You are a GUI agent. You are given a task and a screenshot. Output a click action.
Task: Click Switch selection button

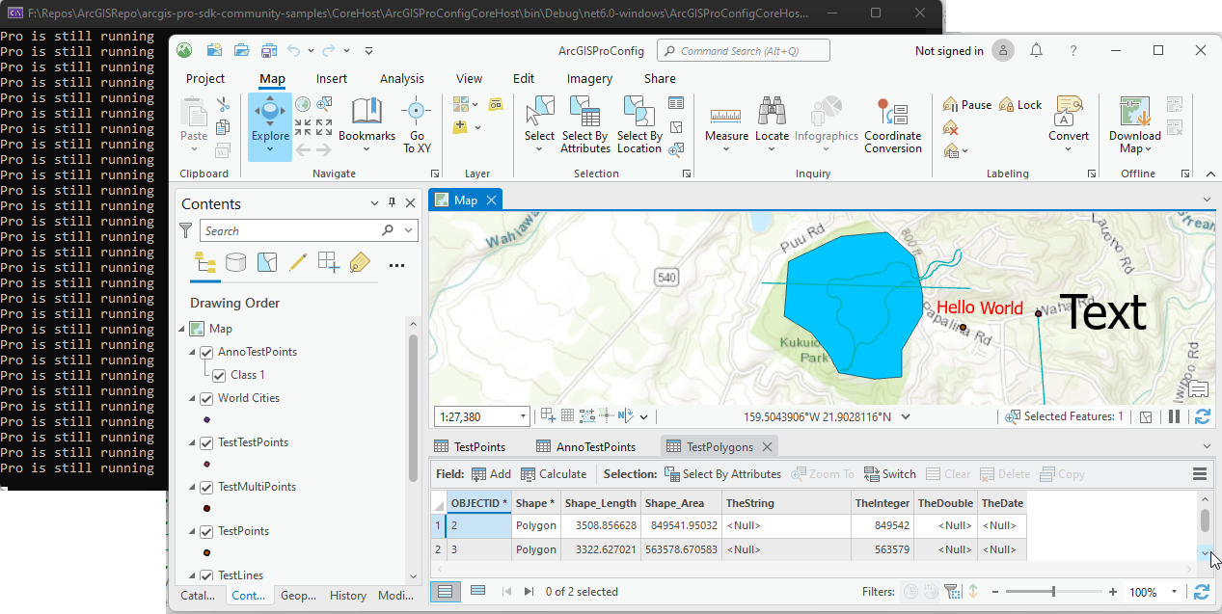coord(889,474)
